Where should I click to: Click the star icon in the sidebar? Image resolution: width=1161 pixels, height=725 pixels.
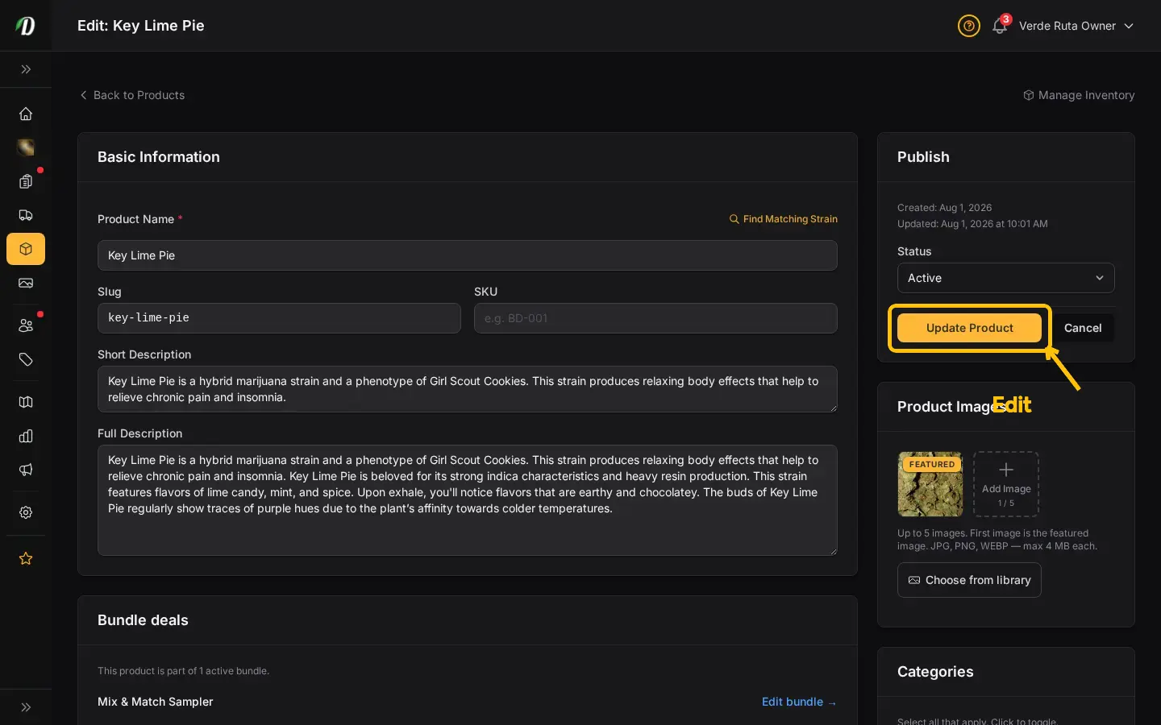(26, 558)
